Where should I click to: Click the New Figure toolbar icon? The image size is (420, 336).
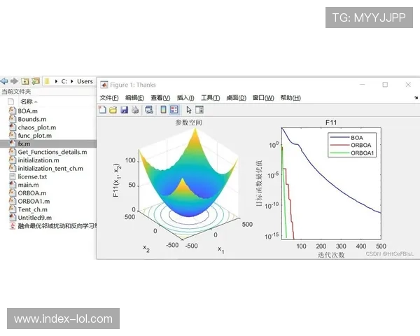pos(103,110)
